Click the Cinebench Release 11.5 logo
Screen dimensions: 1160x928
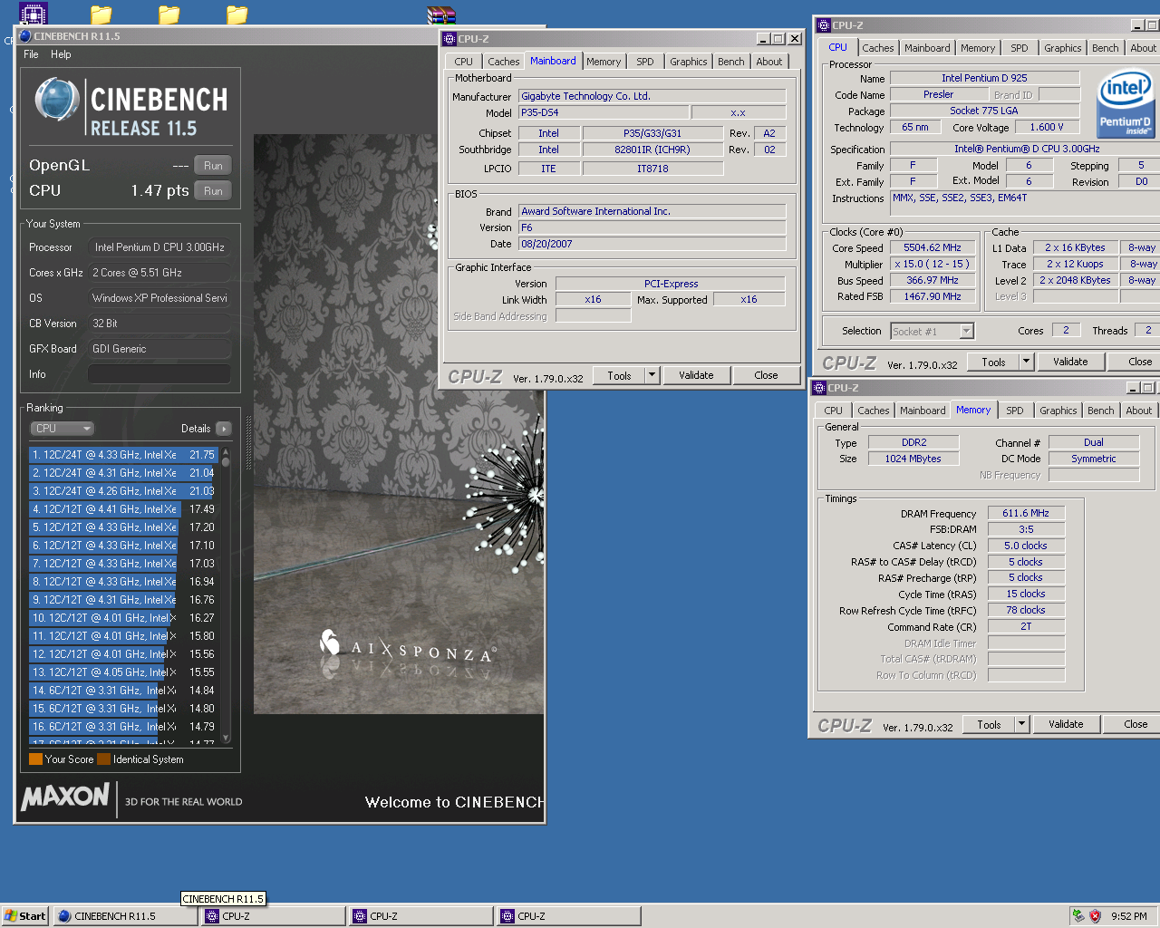(x=131, y=108)
